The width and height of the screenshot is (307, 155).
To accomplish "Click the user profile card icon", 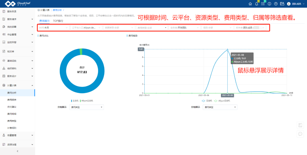I will coord(282,4).
